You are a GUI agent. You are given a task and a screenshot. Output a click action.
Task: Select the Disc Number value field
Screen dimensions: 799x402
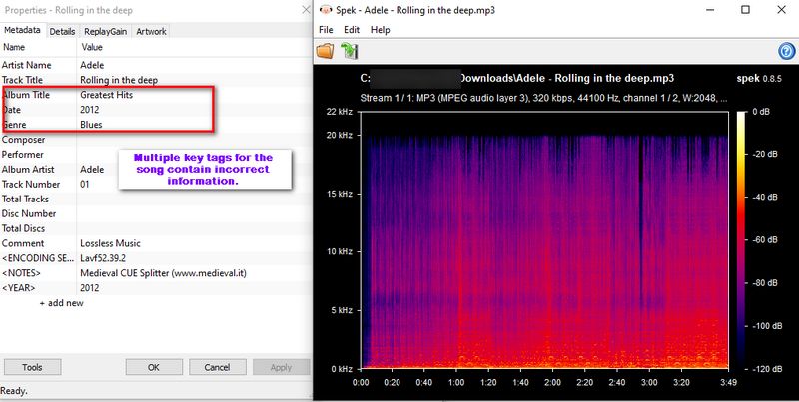194,213
